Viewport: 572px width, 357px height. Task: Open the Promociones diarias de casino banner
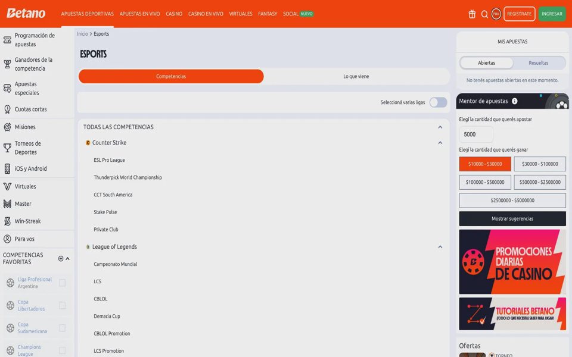[512, 262]
